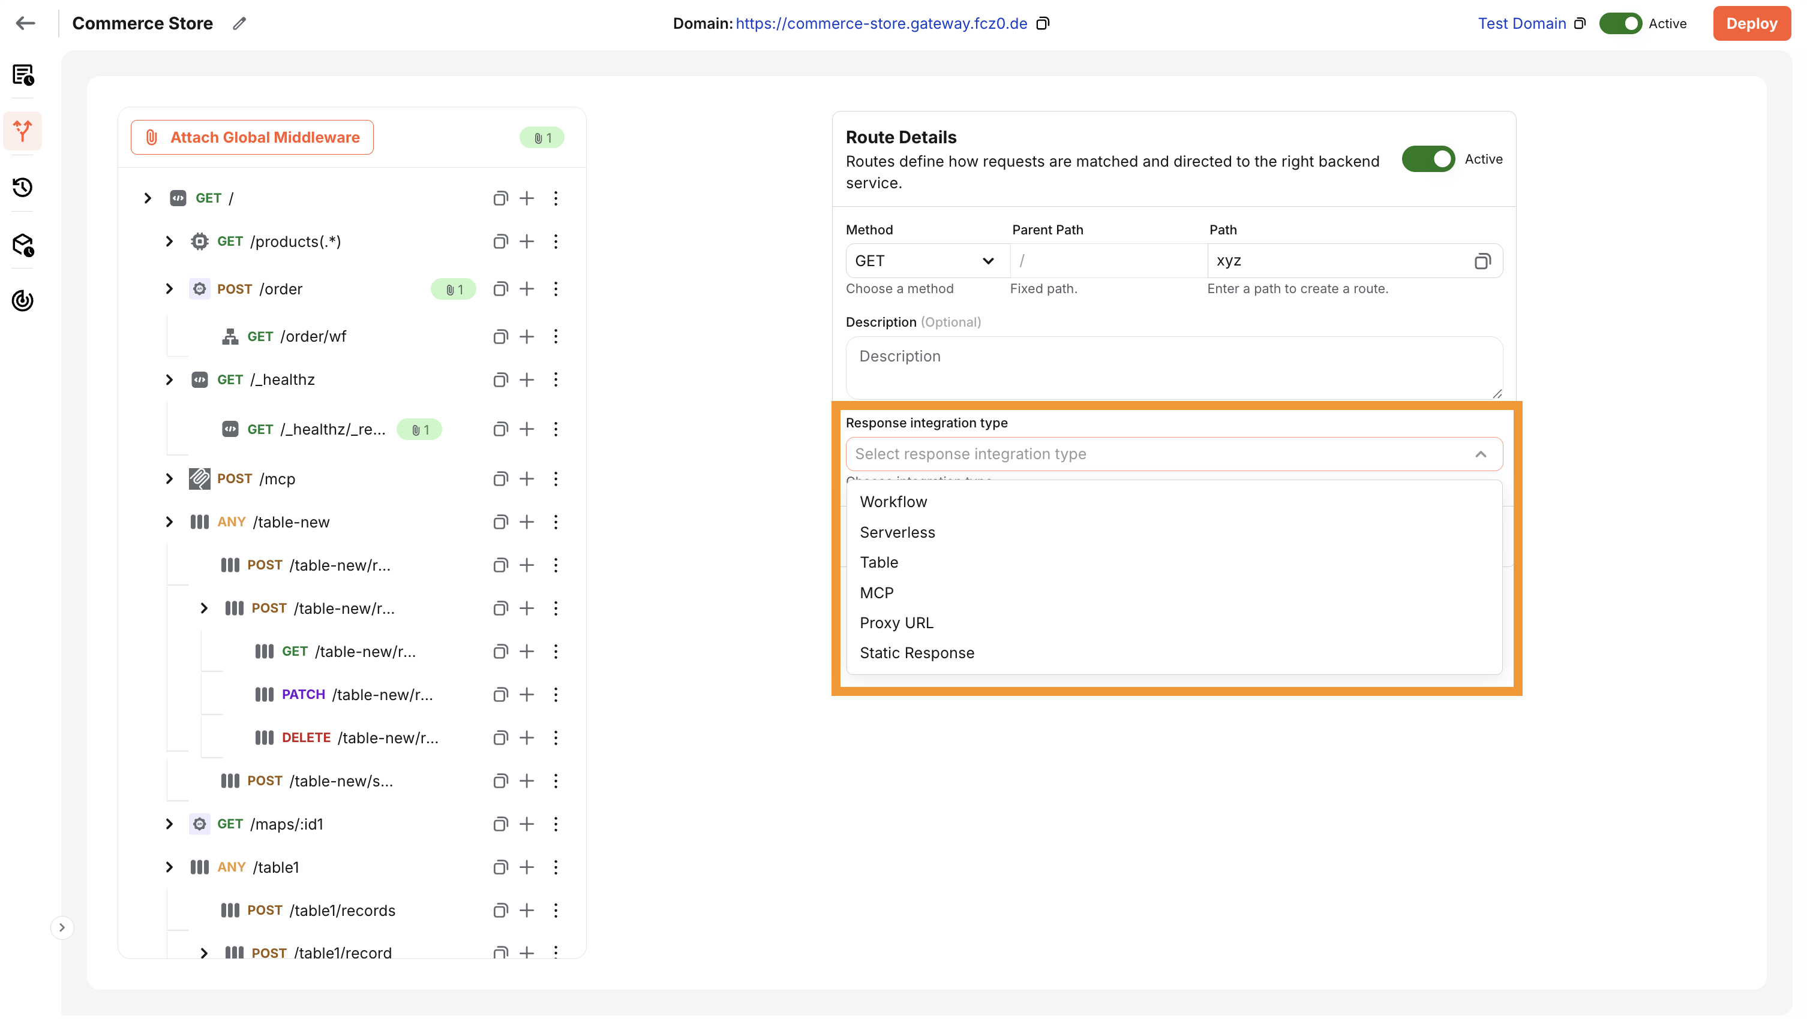Add child route under POST /mcp
This screenshot has width=1807, height=1019.
[x=527, y=479]
